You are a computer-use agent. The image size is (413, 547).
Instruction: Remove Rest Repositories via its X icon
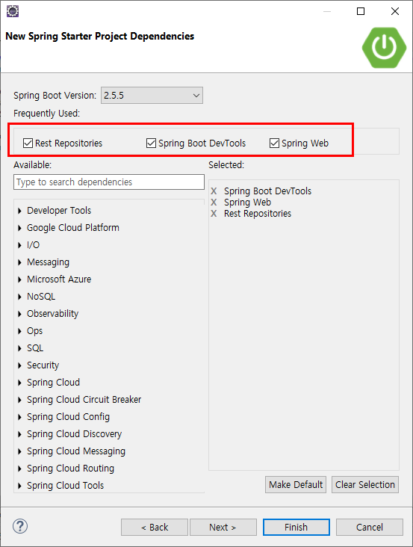pos(214,214)
